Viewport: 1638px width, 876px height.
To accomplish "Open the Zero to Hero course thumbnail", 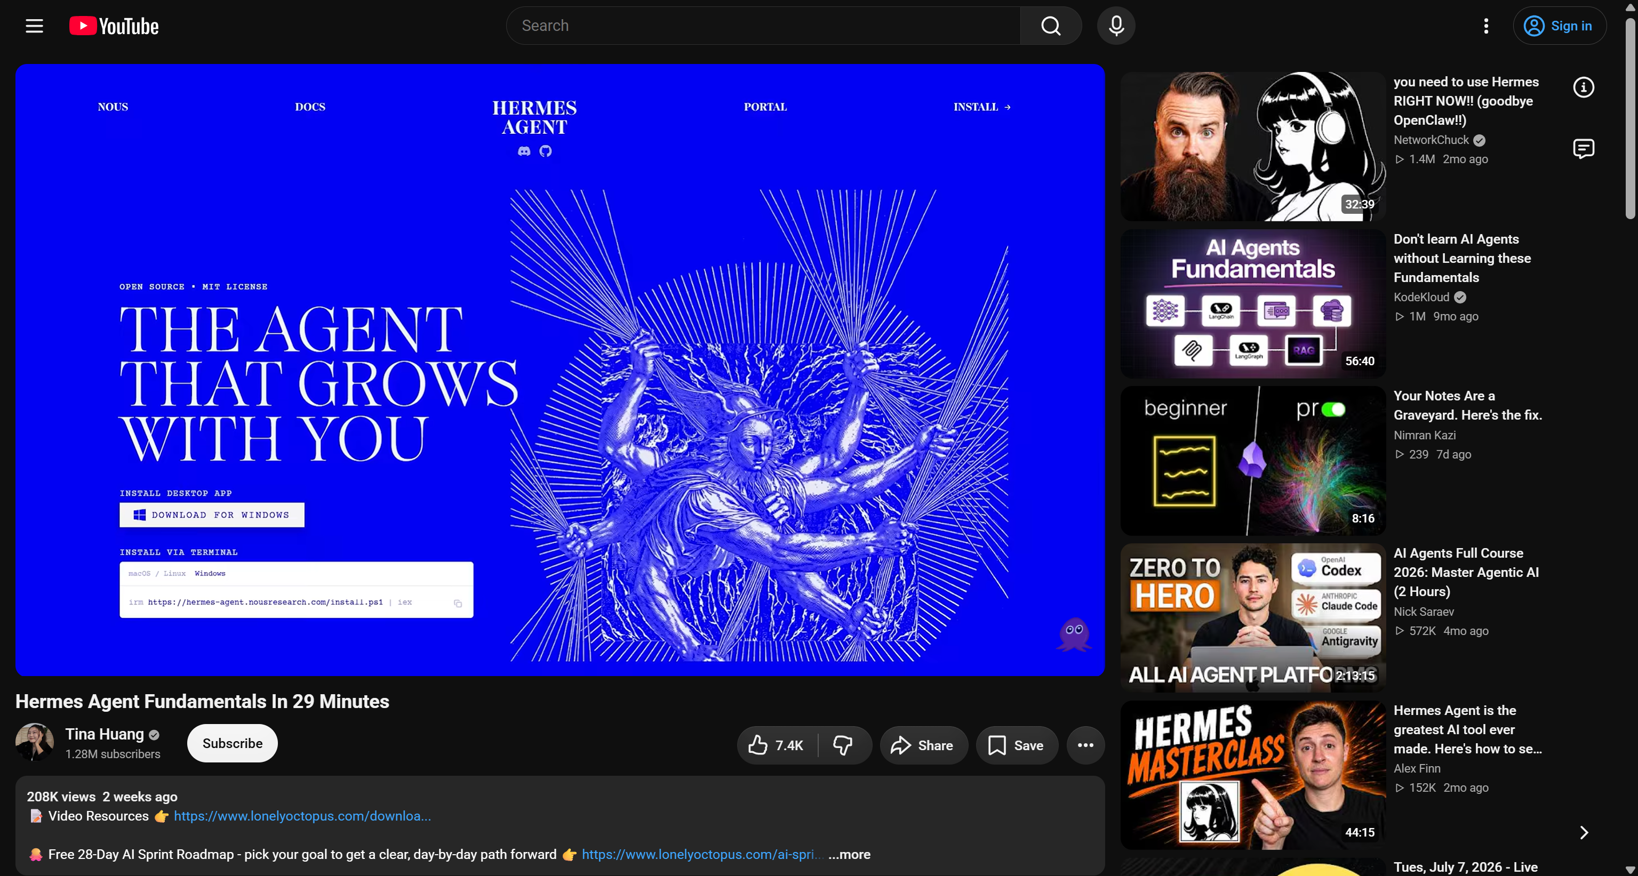I will [x=1253, y=618].
